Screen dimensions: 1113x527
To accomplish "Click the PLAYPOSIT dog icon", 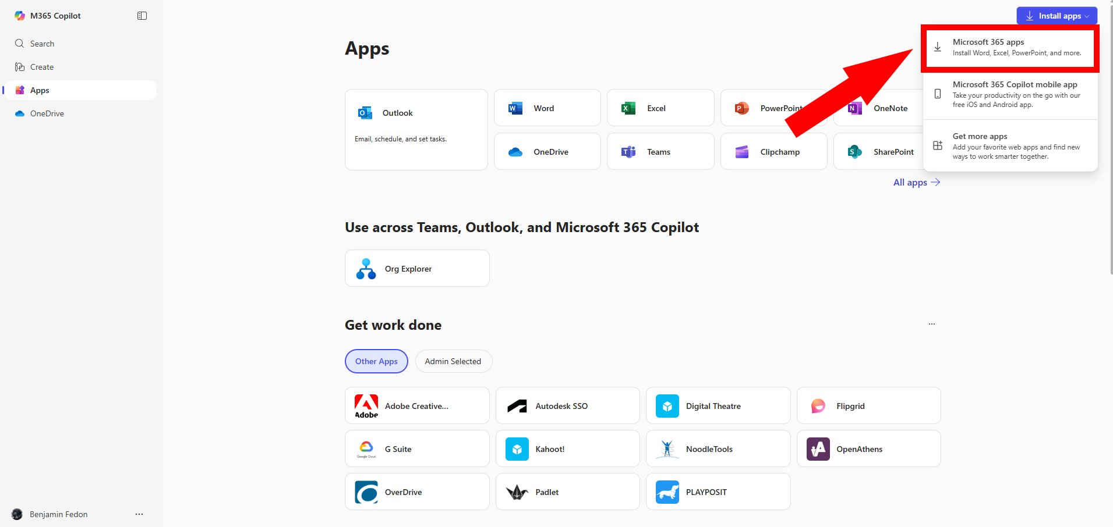I will tap(667, 492).
